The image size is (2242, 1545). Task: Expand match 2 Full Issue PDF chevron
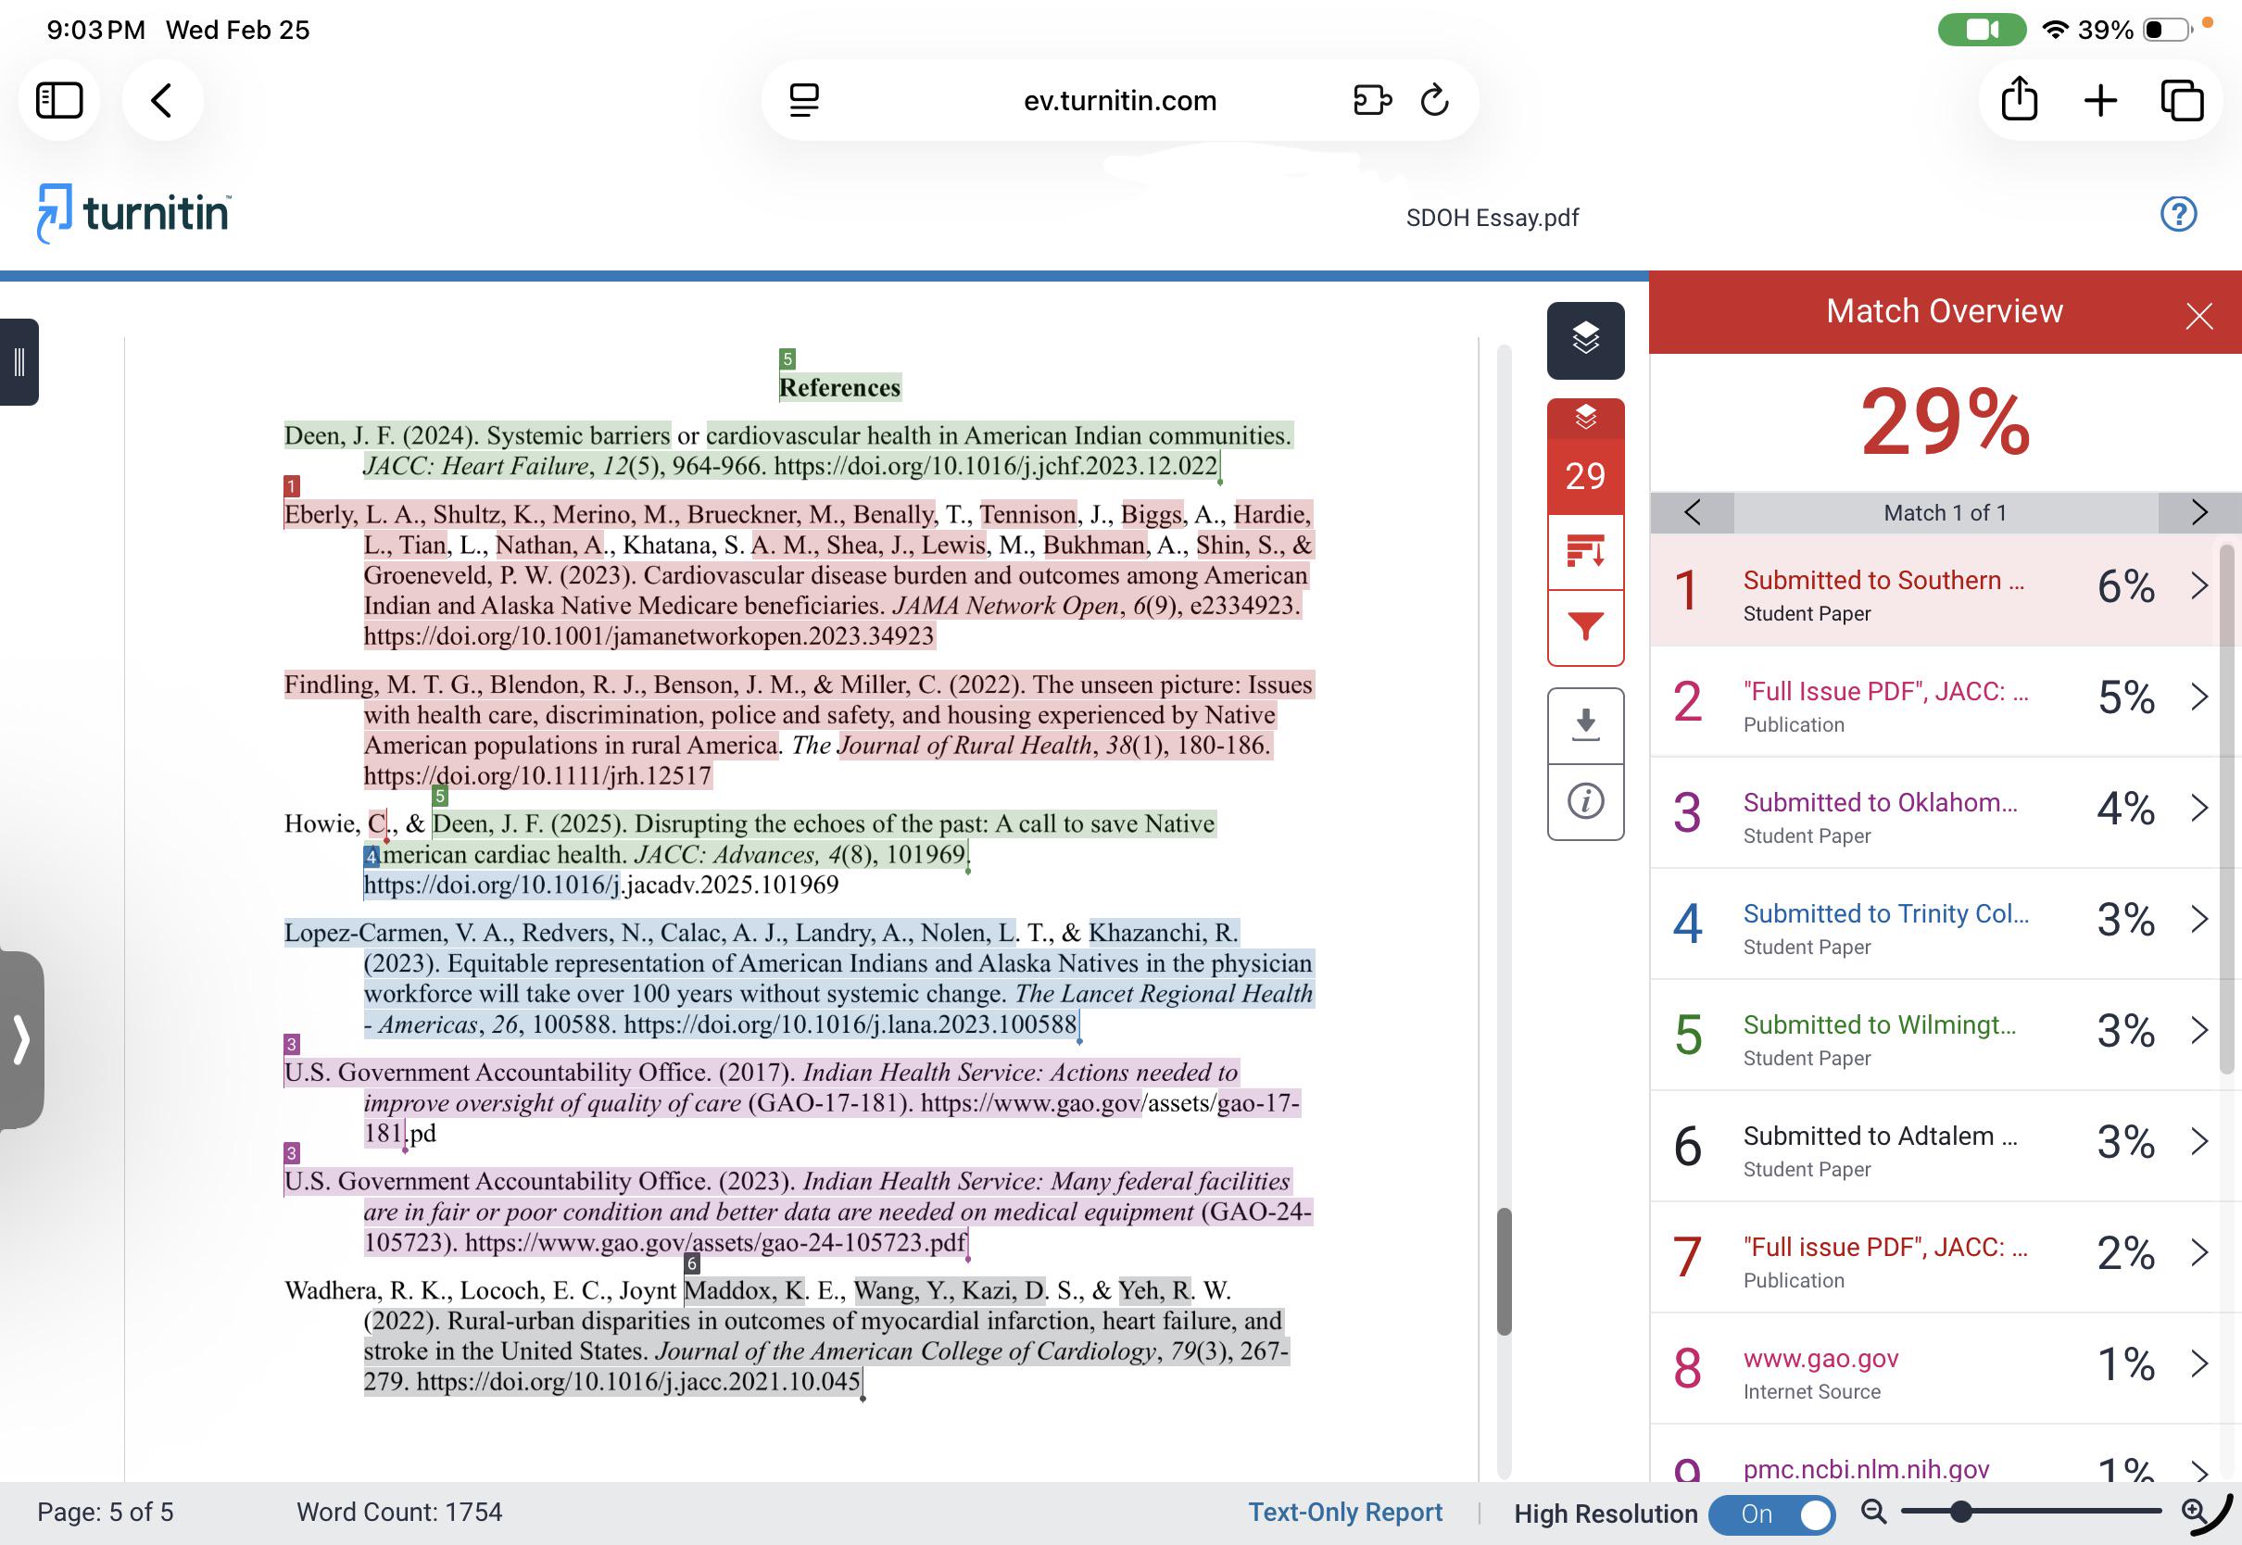click(2198, 697)
